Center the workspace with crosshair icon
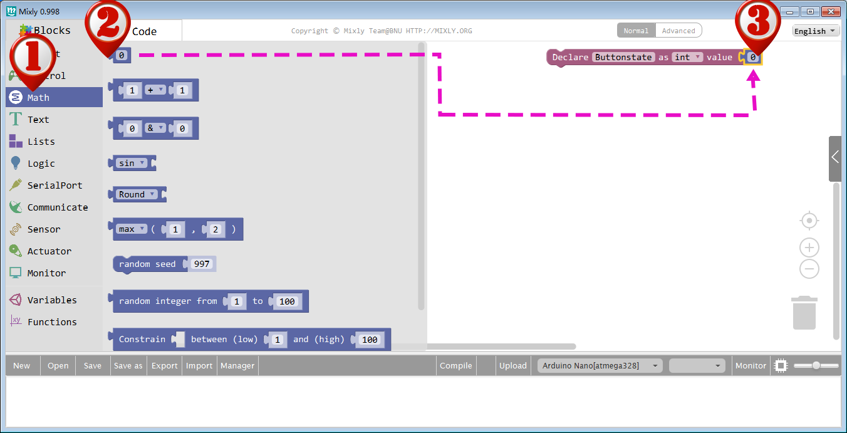Viewport: 847px width, 433px height. pyautogui.click(x=809, y=221)
